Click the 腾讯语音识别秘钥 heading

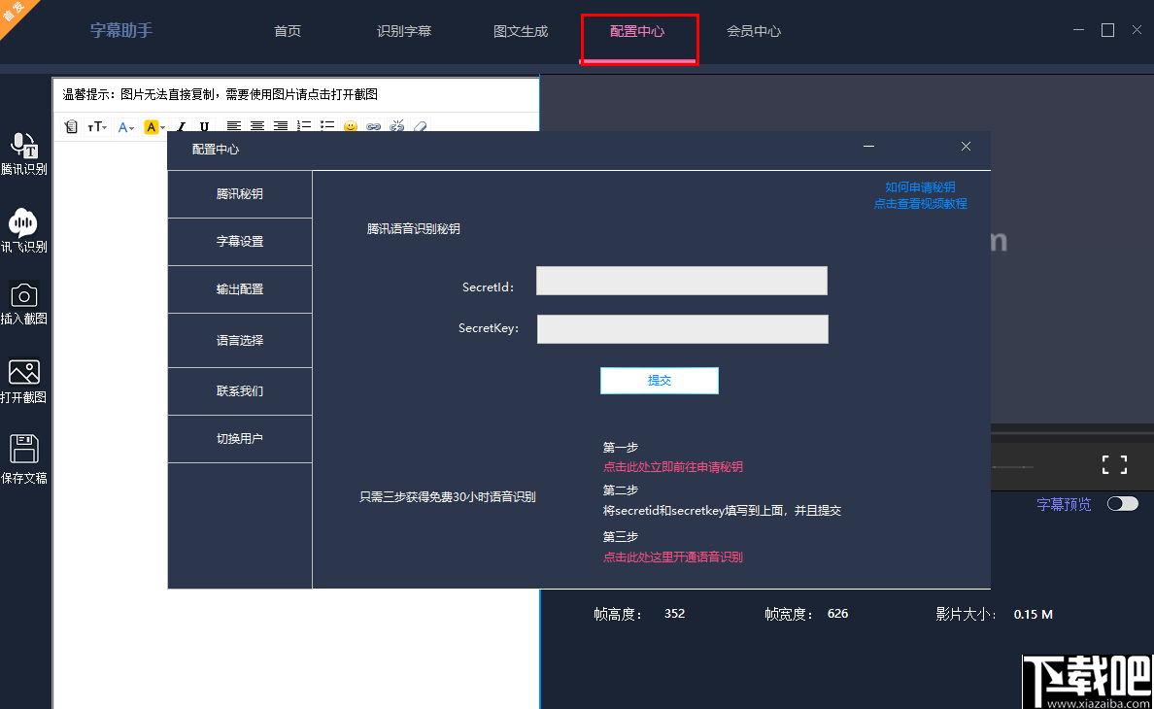click(414, 229)
